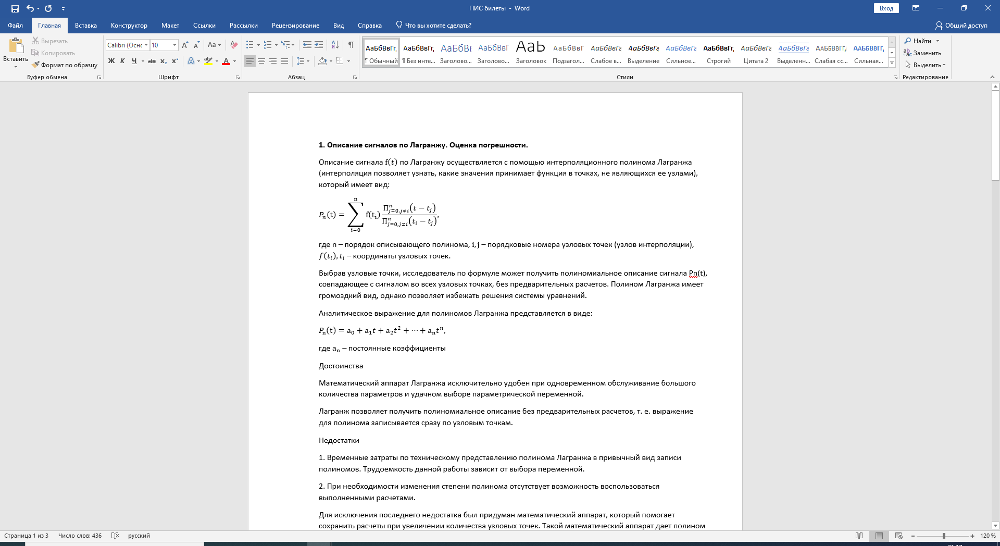1000x546 pixels.
Task: Adjust the zoom slider handle
Action: 944,536
